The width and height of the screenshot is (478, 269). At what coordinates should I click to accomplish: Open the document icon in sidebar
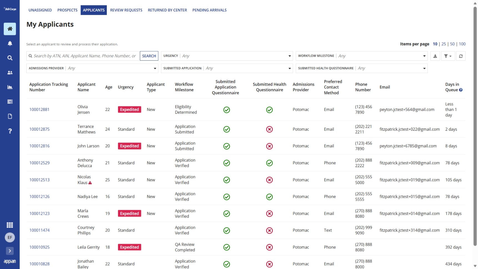pos(10,116)
